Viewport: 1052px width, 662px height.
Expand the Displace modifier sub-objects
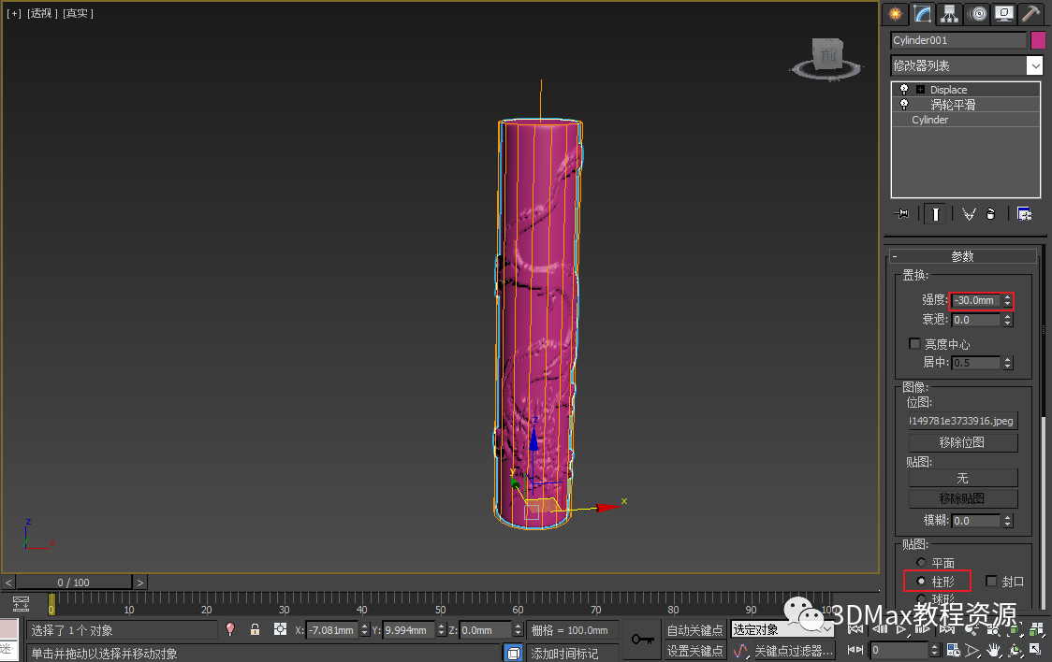[921, 89]
